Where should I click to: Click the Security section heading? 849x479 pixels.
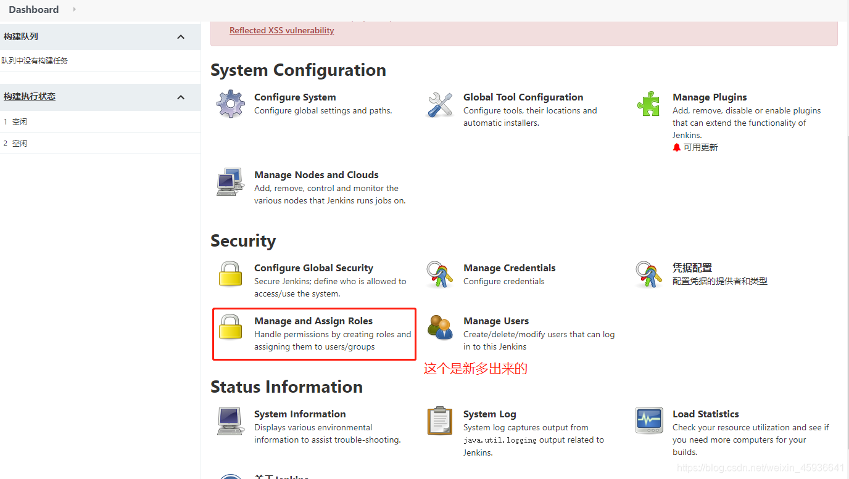(243, 240)
